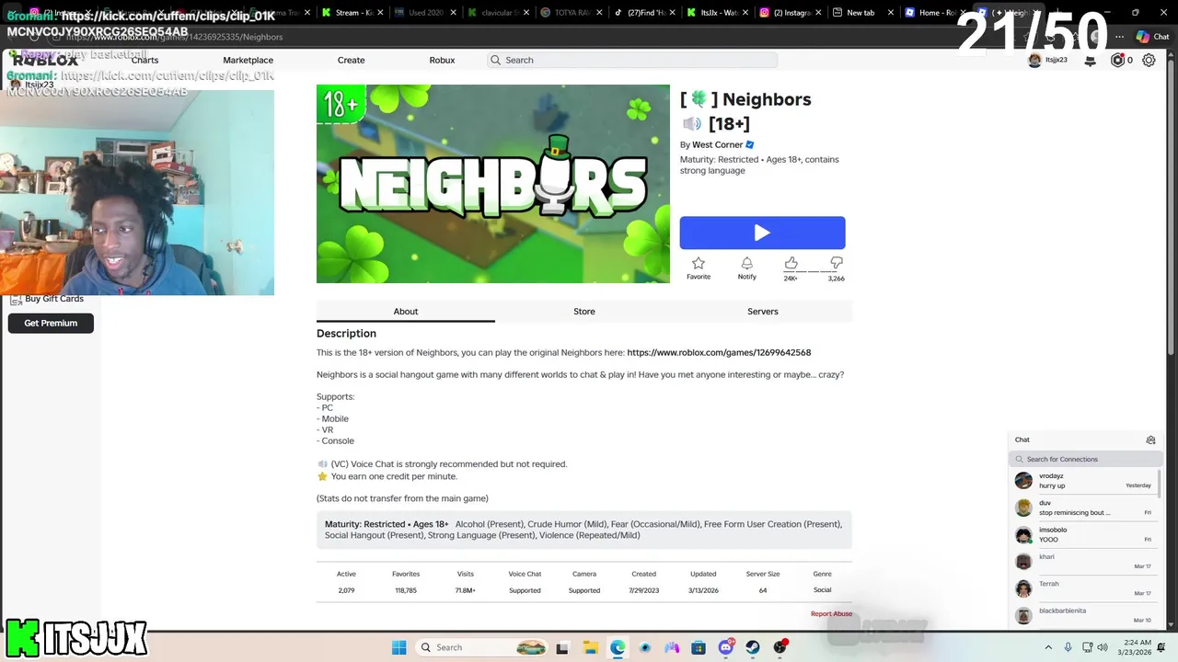Open the Edge Copilot Chat button
1178x662 pixels.
1152,37
